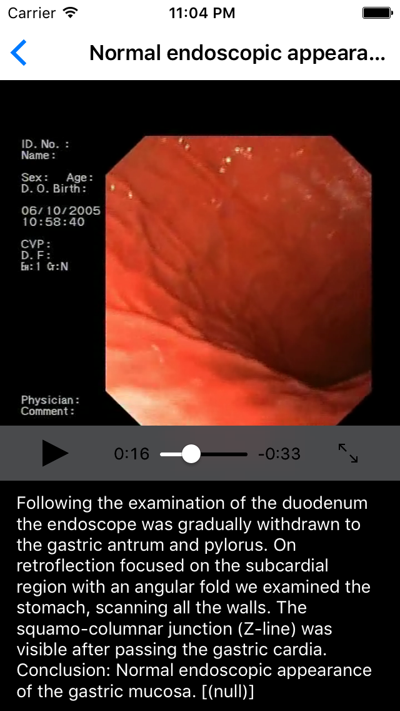Tap the 11:04 PM clock
This screenshot has height=711, width=400.
(x=202, y=13)
